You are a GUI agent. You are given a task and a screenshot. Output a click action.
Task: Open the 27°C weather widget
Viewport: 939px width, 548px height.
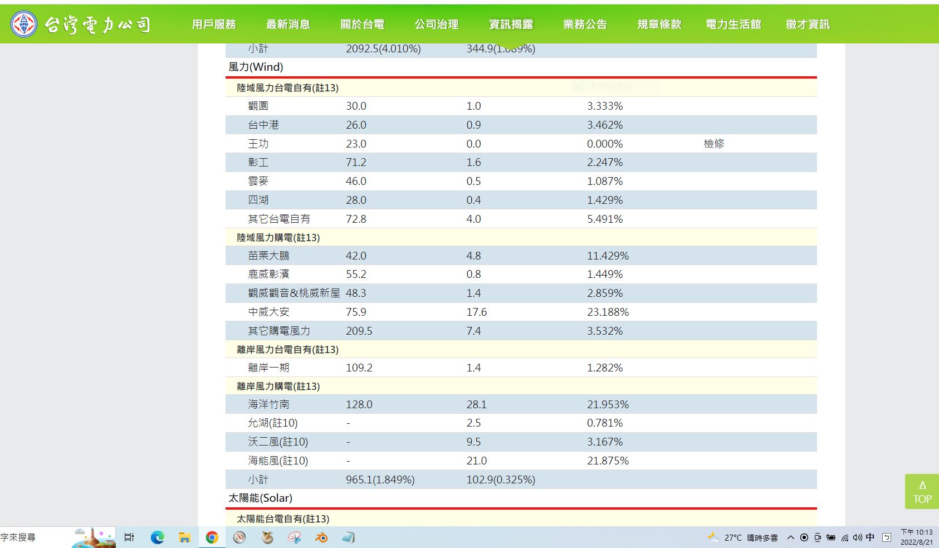(742, 537)
